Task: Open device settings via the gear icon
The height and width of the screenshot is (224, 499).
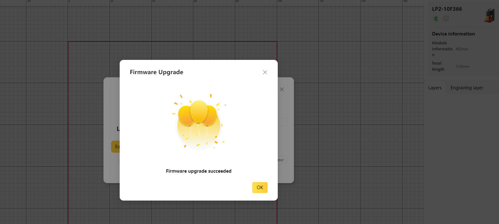Action: click(x=446, y=19)
